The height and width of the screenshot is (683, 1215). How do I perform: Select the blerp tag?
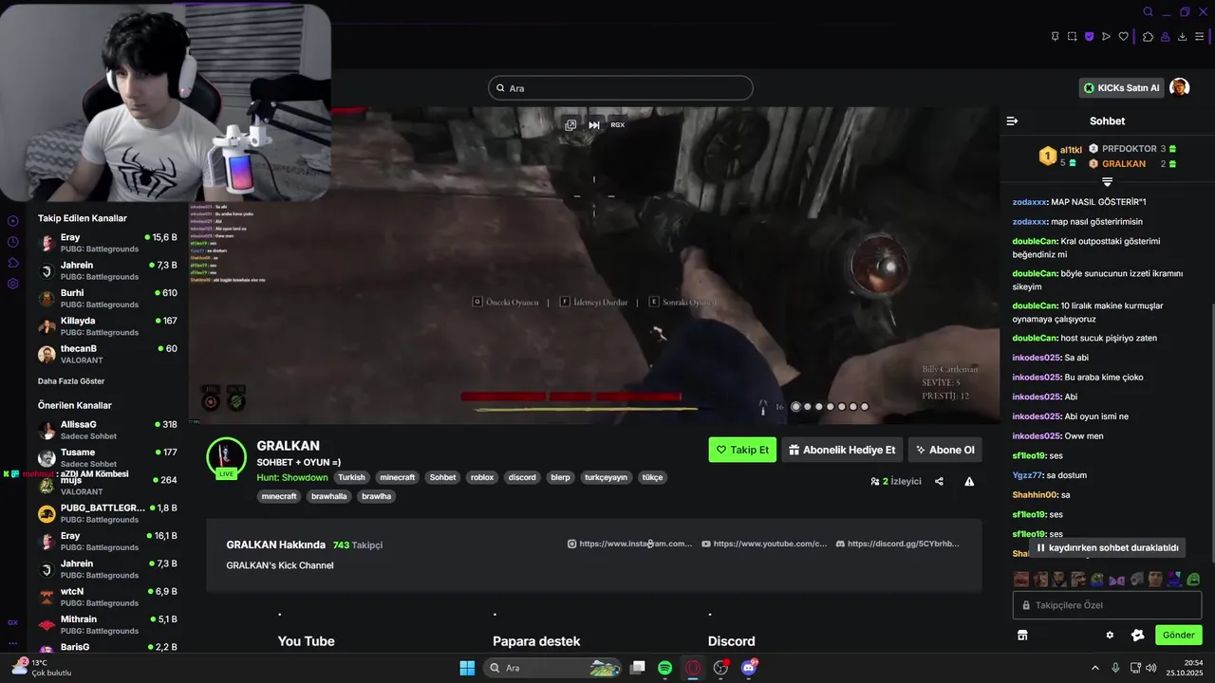click(x=561, y=477)
